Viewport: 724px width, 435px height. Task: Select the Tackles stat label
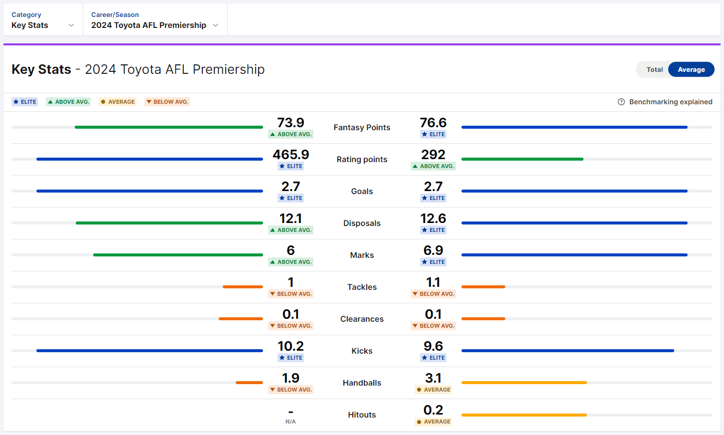362,287
